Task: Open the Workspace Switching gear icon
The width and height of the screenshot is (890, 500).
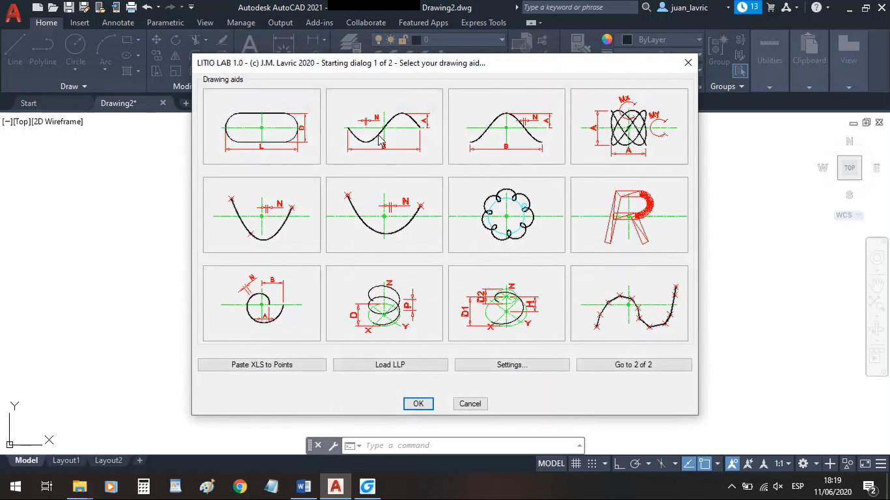Action: (x=803, y=464)
